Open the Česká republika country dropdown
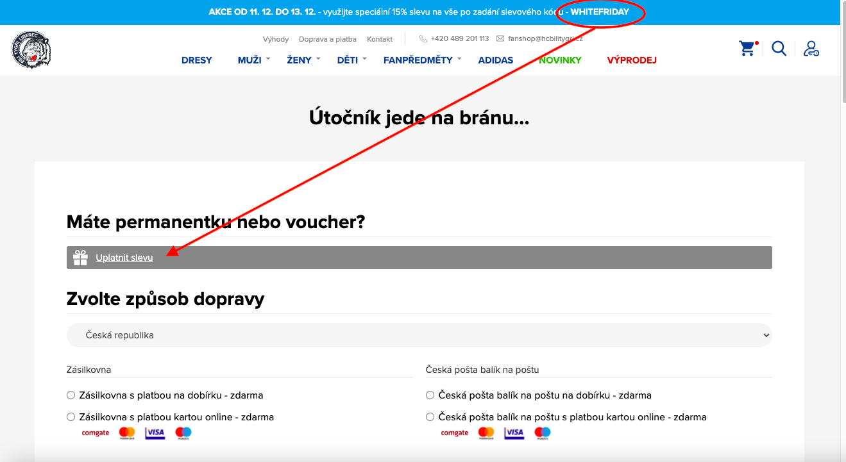Image resolution: width=846 pixels, height=462 pixels. (x=419, y=335)
